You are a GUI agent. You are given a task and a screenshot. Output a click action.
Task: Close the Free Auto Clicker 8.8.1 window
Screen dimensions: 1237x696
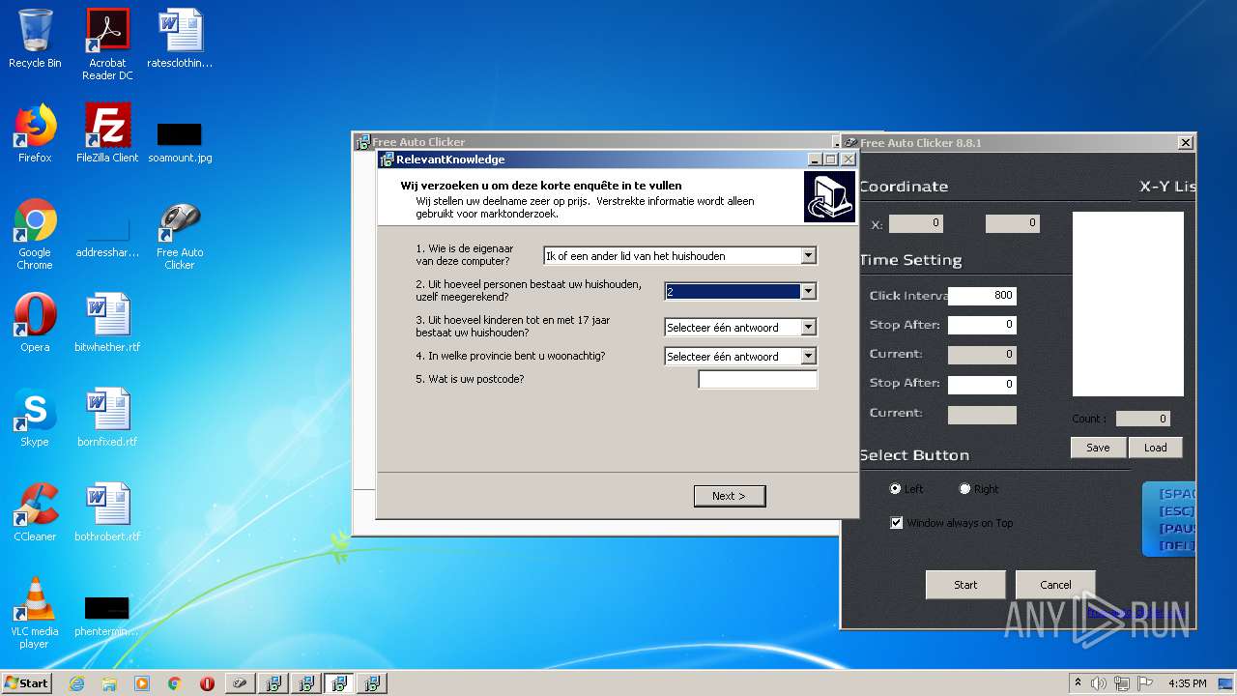[1186, 143]
